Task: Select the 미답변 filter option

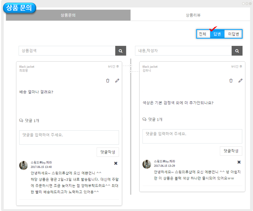Action: (x=233, y=34)
